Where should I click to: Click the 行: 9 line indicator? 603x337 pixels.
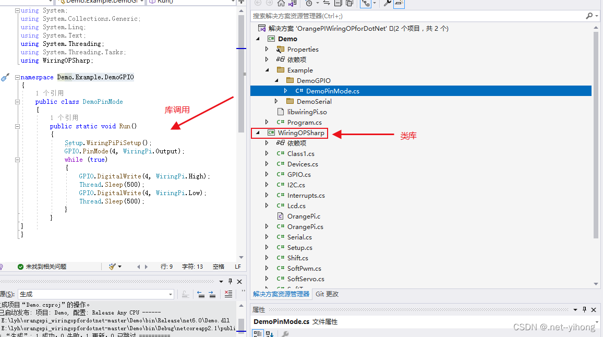pos(166,267)
